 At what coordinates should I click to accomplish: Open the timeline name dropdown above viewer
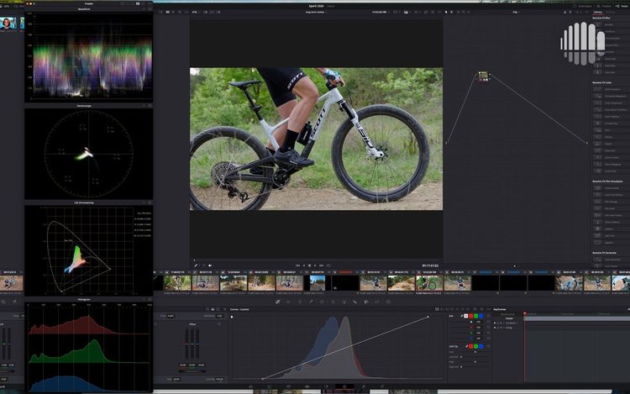coord(316,12)
